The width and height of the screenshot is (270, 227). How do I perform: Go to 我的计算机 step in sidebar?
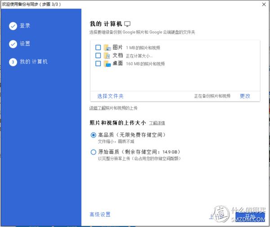[x=34, y=62]
